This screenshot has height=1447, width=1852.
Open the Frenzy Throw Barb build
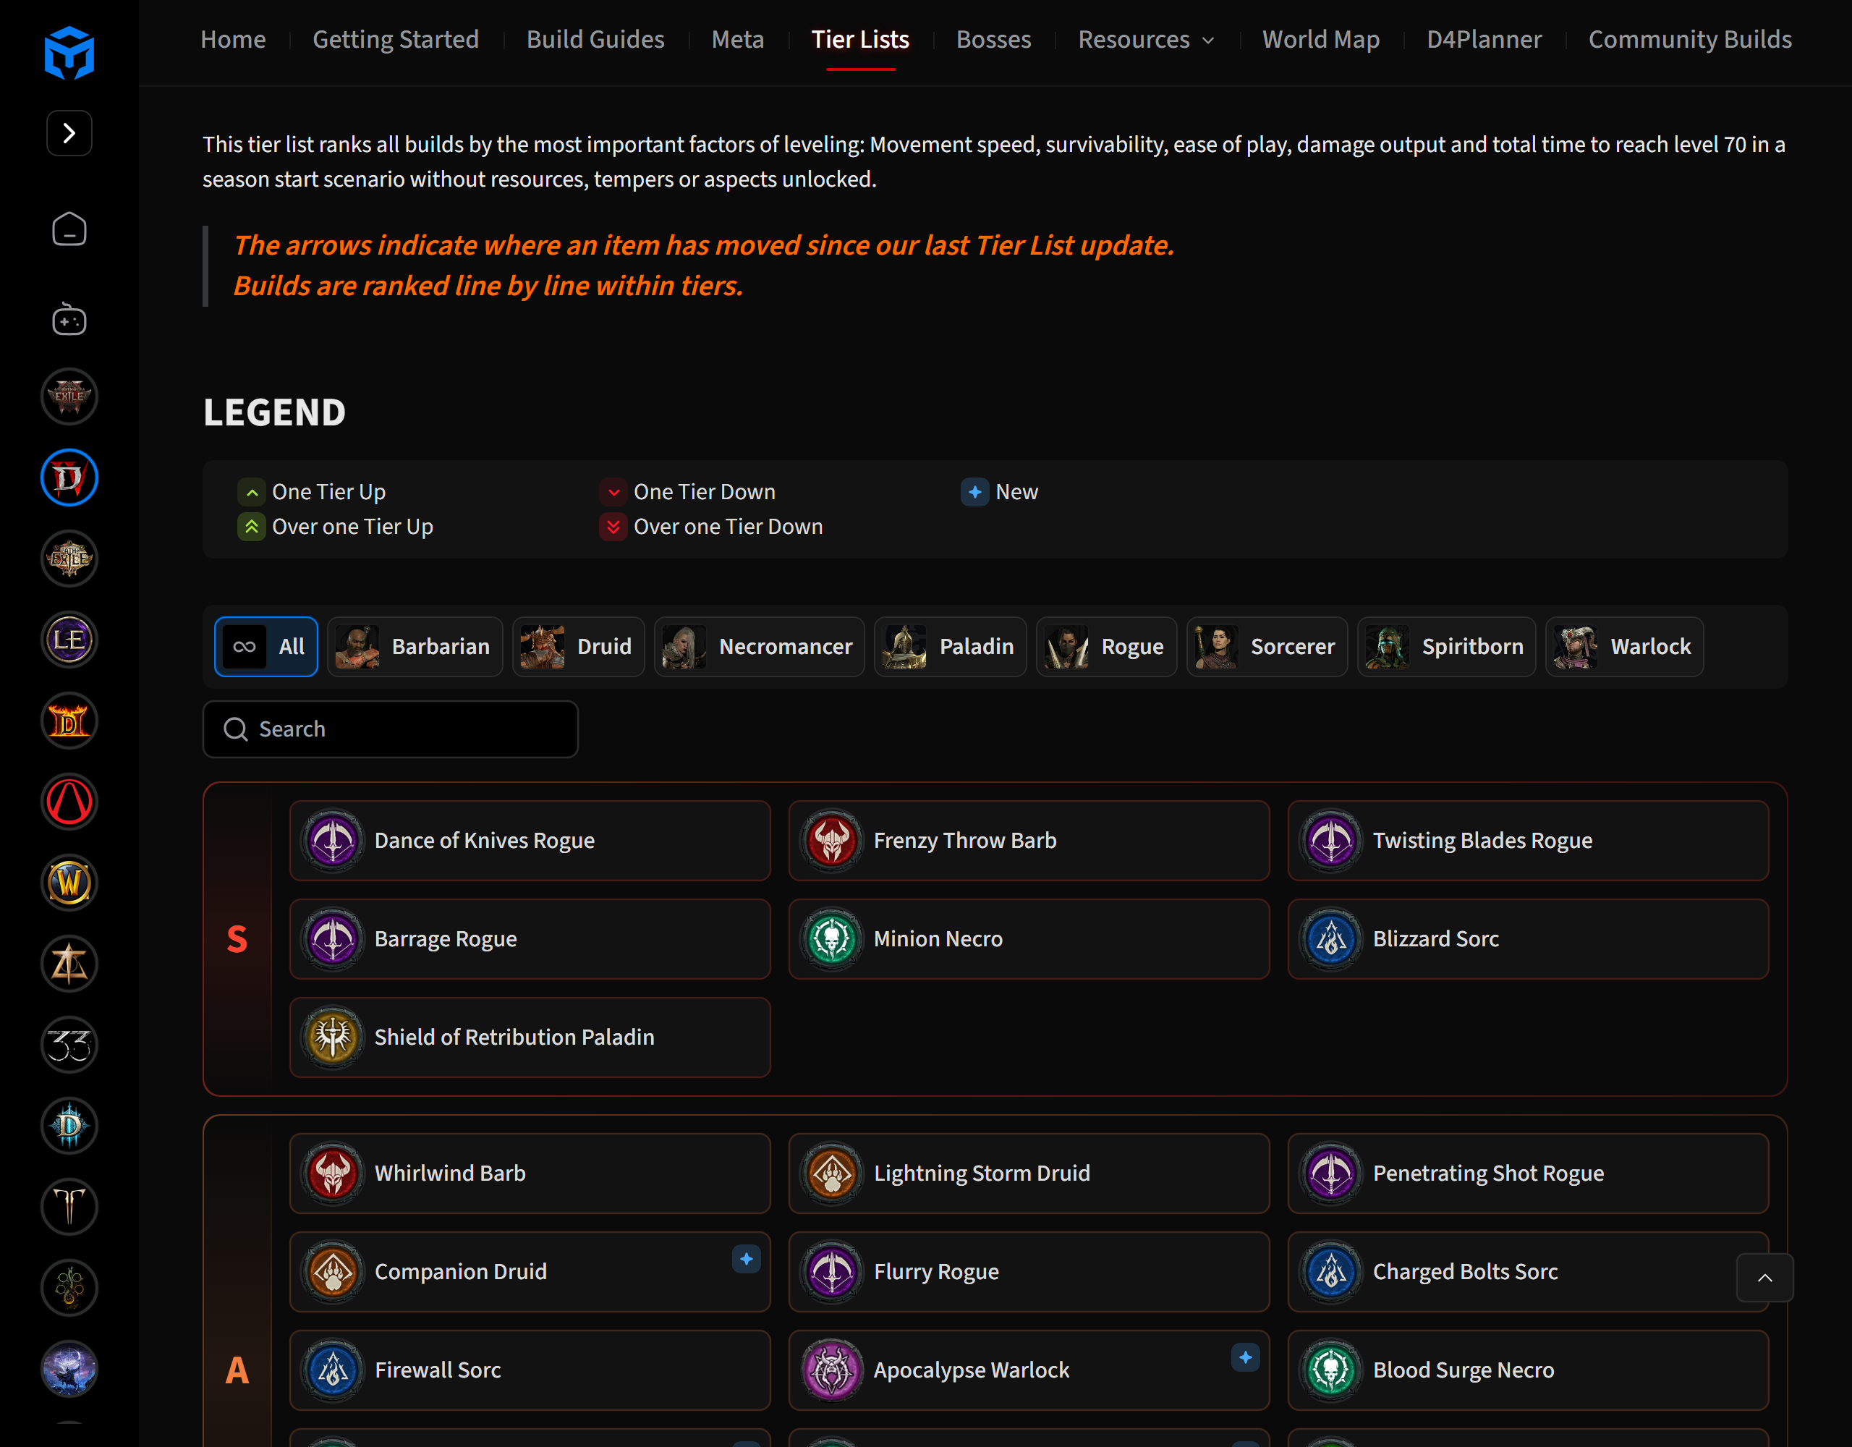pyautogui.click(x=1029, y=841)
